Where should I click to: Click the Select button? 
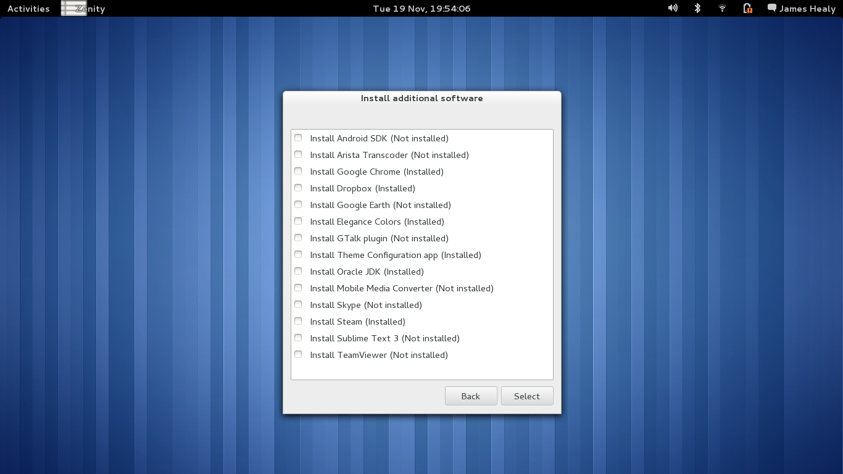pyautogui.click(x=527, y=396)
